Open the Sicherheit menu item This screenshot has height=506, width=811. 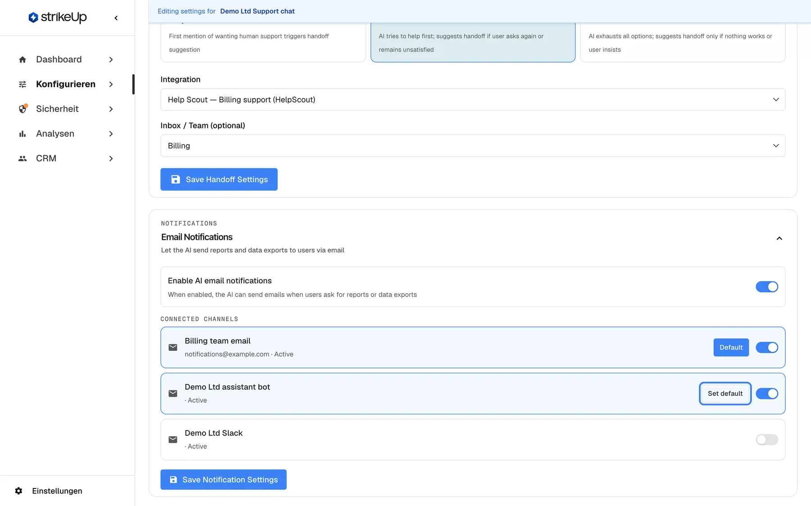click(x=66, y=109)
